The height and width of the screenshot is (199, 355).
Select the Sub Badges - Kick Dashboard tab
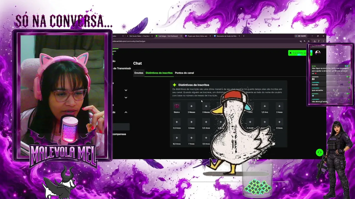click(x=168, y=36)
